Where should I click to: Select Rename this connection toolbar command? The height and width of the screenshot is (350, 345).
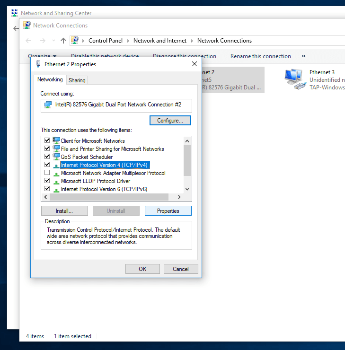[260, 56]
